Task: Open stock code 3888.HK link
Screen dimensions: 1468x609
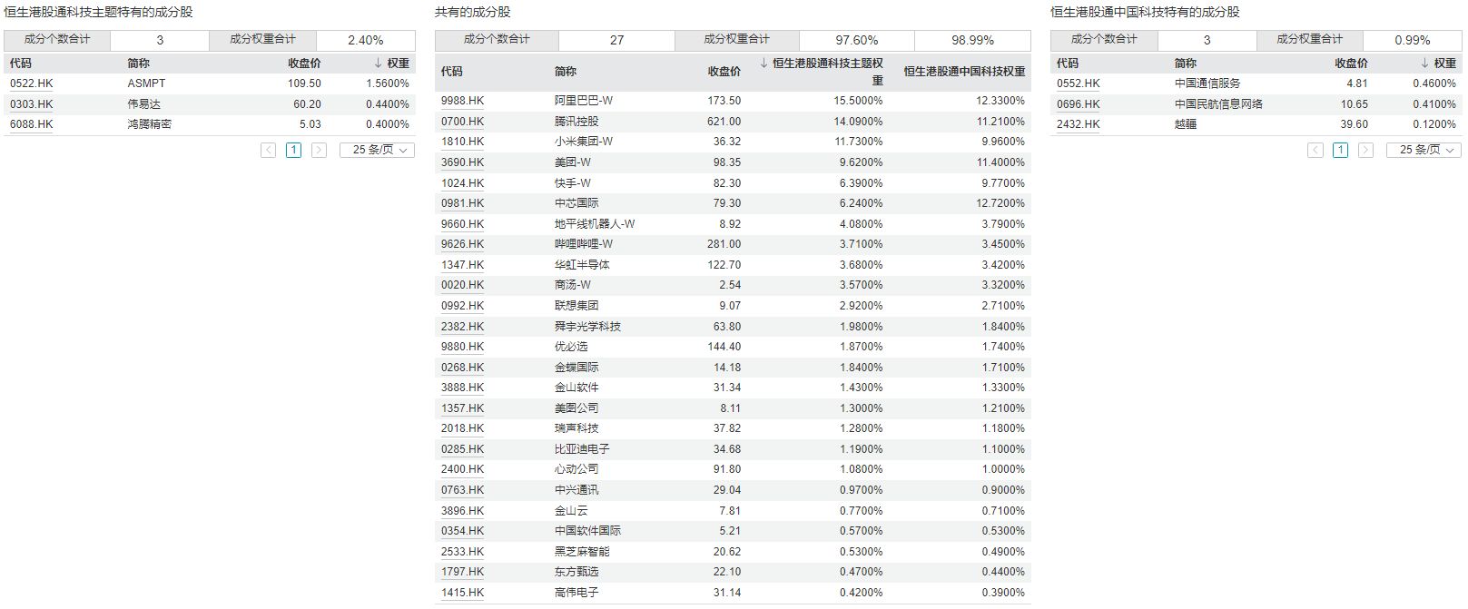Action: 463,388
